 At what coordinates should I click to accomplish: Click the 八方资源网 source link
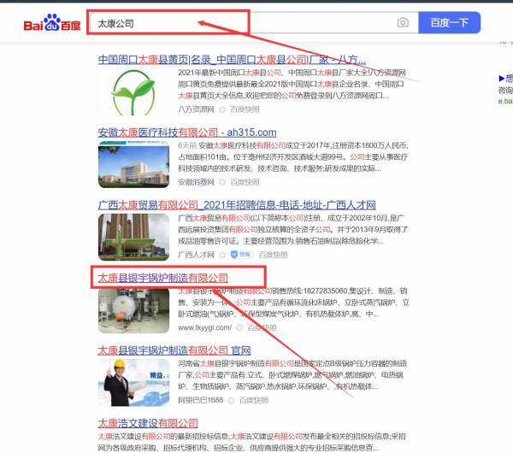pos(196,109)
